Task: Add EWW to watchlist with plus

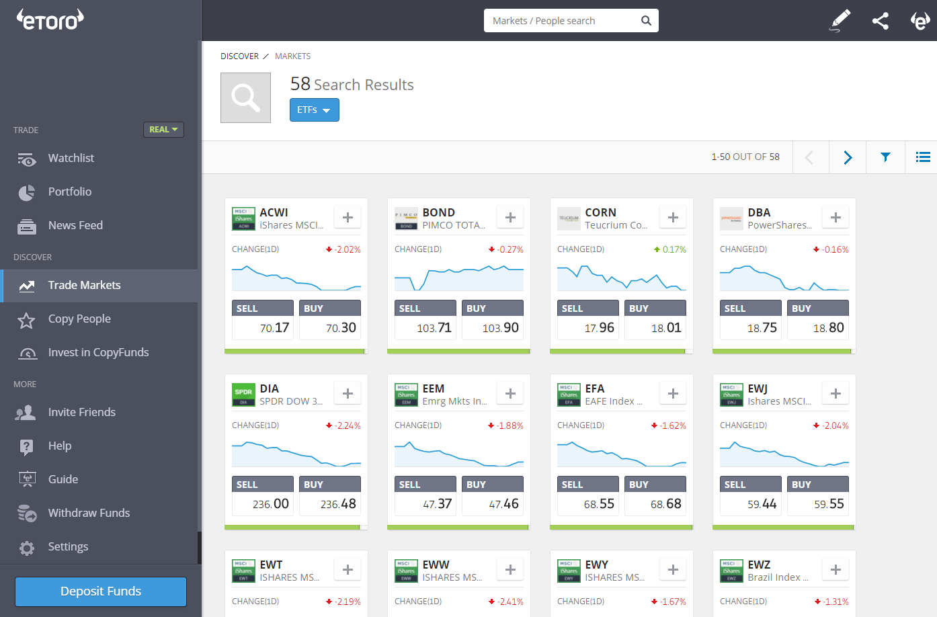Action: click(511, 569)
